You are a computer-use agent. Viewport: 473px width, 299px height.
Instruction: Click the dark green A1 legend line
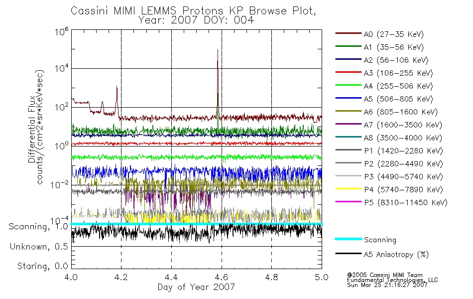click(x=349, y=46)
